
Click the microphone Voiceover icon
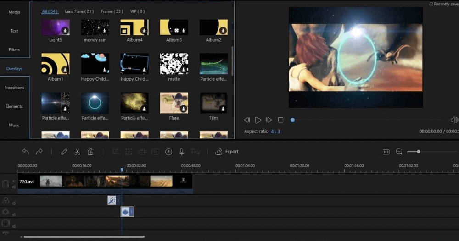[182, 152]
